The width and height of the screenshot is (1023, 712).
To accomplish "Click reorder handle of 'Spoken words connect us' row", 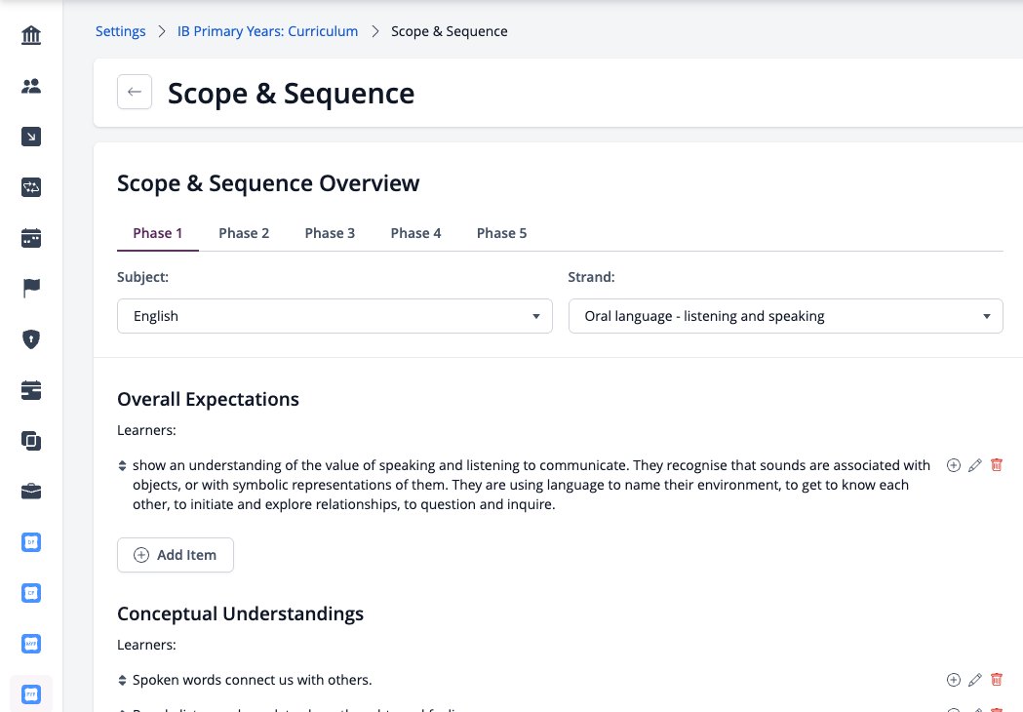I will coord(122,681).
